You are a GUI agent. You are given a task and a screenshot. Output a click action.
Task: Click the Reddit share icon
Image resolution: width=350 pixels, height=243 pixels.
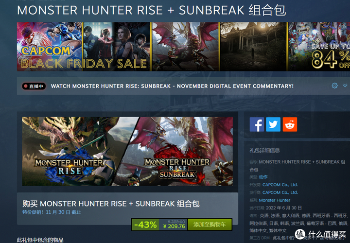point(290,124)
